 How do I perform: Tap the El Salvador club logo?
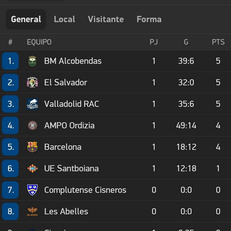pyautogui.click(x=32, y=82)
